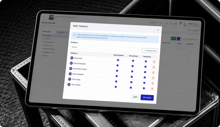Click the DİZAYN YÖNETİMİ page title
This screenshot has width=220, height=127.
coord(48,23)
